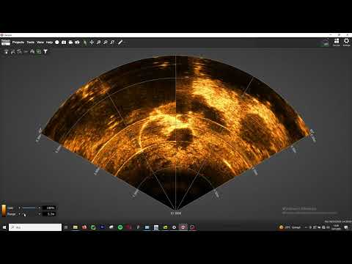Expand the Gain left arrow control
This screenshot has height=264, width=352.
pos(19,208)
